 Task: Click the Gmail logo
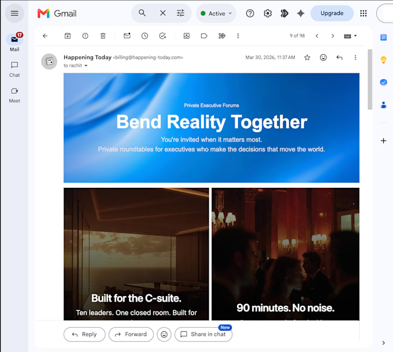tap(57, 13)
